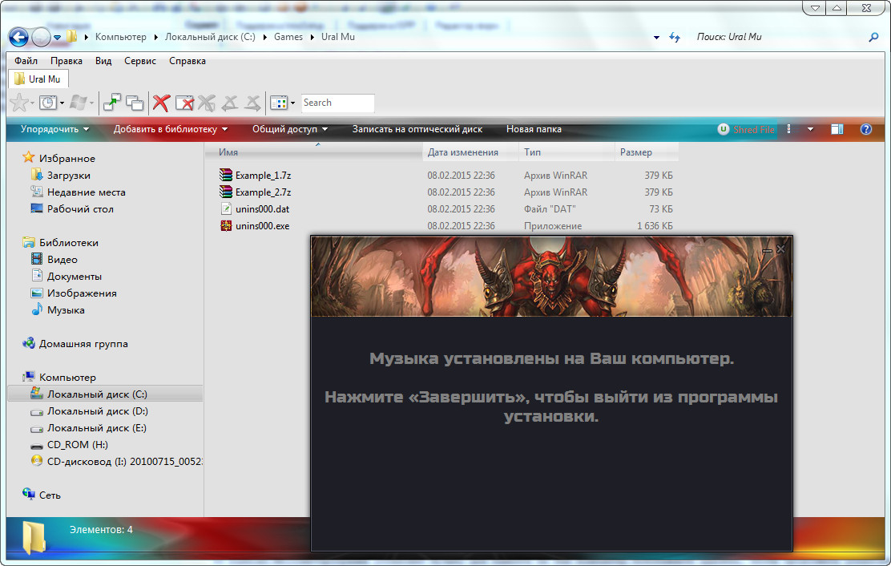
Task: Open the Общий доступ dropdown
Action: point(290,130)
